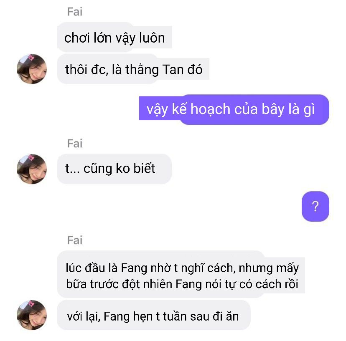Click the 'Fai' sender name above 't... cũng ko biết'

[75, 144]
